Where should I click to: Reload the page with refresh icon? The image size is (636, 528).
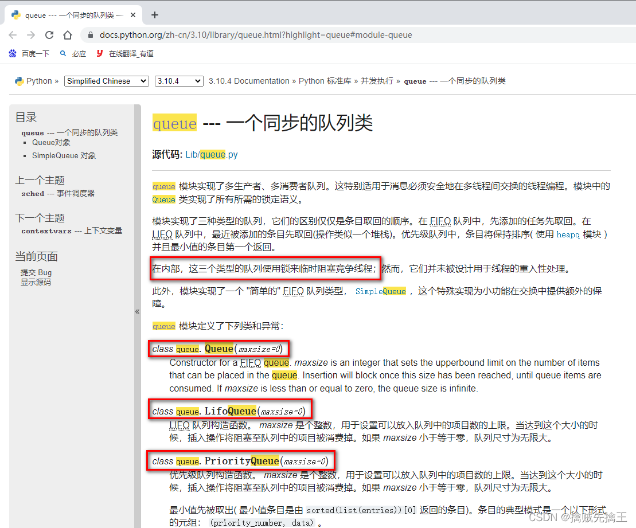pyautogui.click(x=49, y=35)
